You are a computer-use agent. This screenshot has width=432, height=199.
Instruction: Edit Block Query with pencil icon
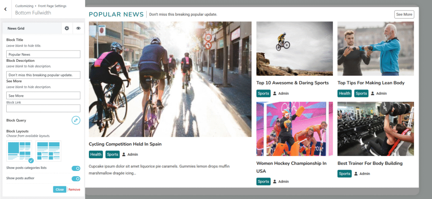tap(76, 120)
